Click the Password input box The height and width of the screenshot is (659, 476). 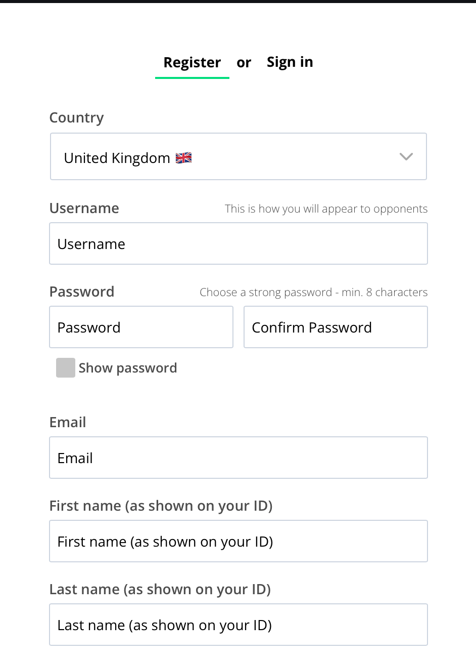point(141,327)
